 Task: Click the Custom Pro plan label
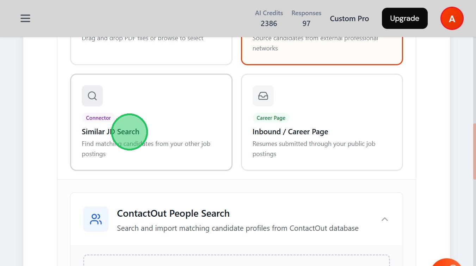[349, 19]
